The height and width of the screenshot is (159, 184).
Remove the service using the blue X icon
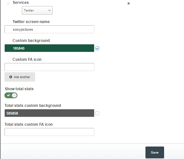tap(129, 4)
